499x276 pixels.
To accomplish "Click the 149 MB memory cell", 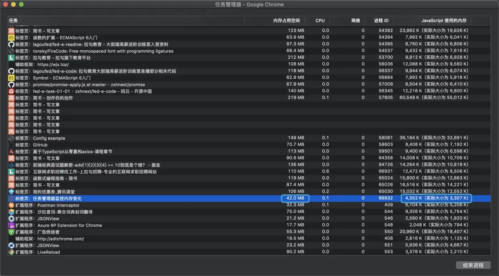I will 296,138.
